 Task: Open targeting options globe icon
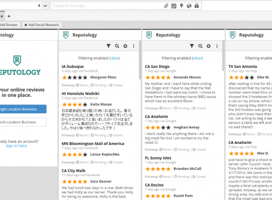point(189,6)
